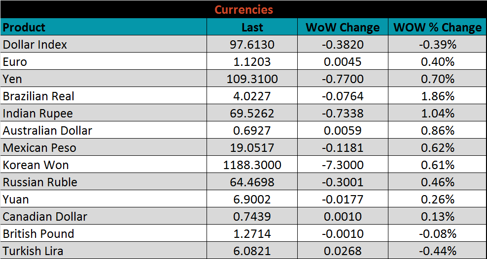Select the Yen product cell
Viewport: 487px width, 259px height.
tap(12, 79)
